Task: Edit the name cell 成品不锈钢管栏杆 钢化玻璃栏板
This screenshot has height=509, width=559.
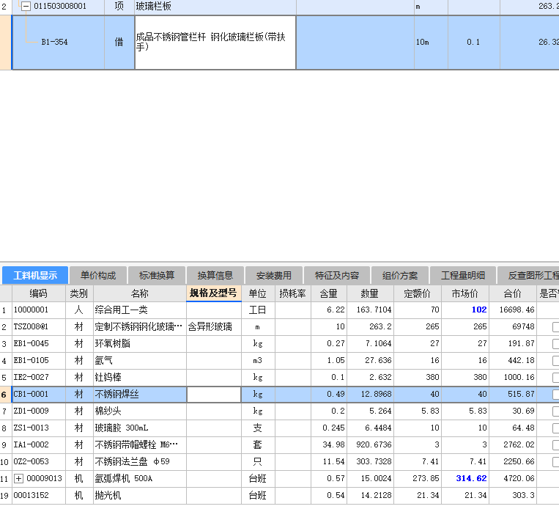Action: [215, 42]
